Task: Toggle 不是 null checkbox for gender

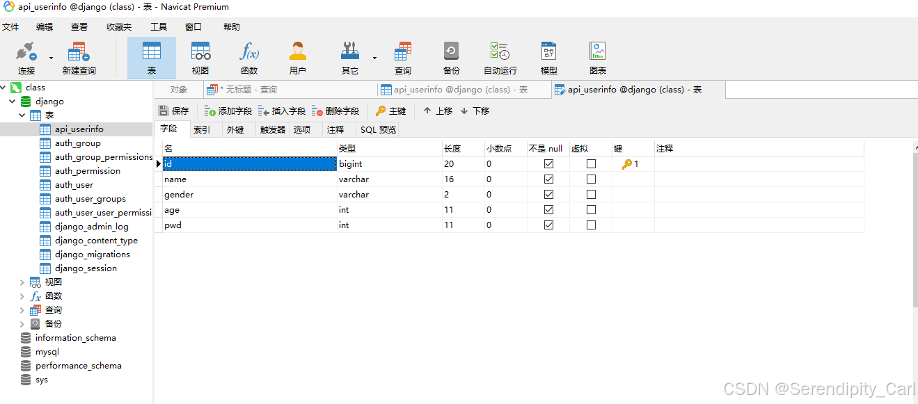Action: coord(548,195)
